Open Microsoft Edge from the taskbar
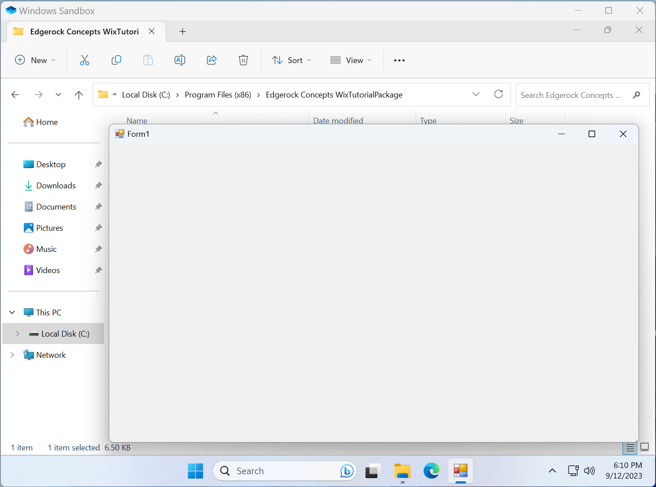 [x=431, y=471]
